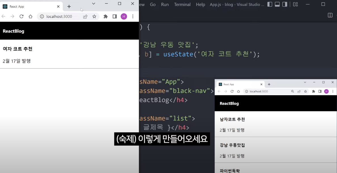Open the Go menu in VS Code
The width and height of the screenshot is (337, 173).
[153, 5]
